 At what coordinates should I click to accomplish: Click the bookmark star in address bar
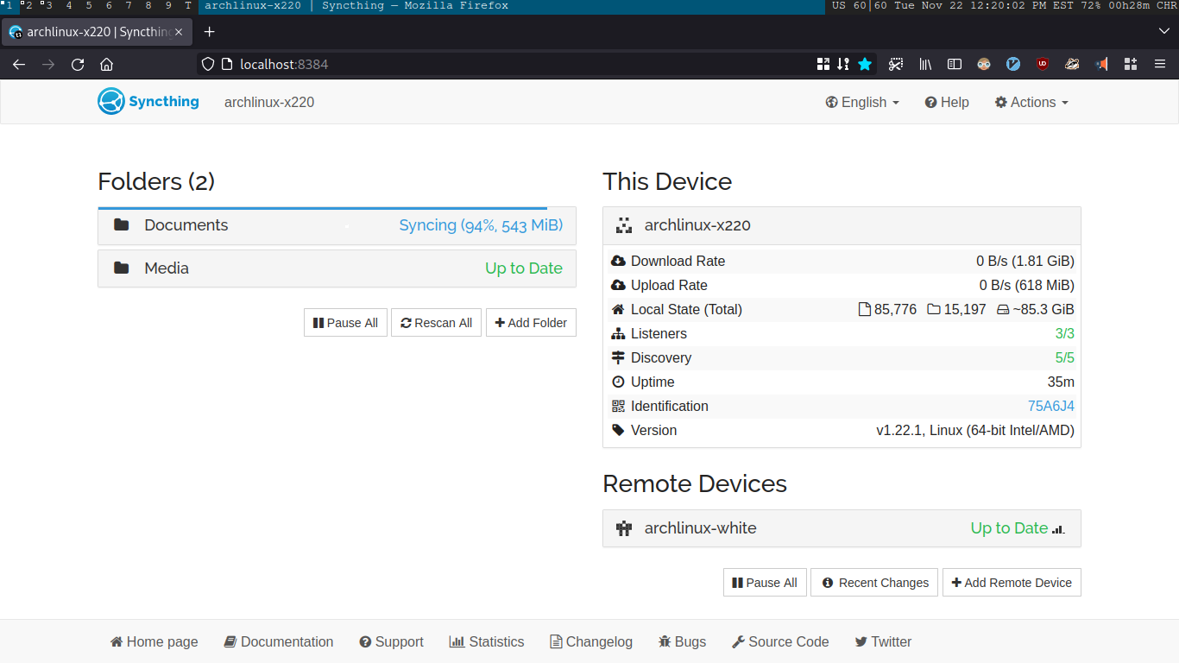[865, 64]
